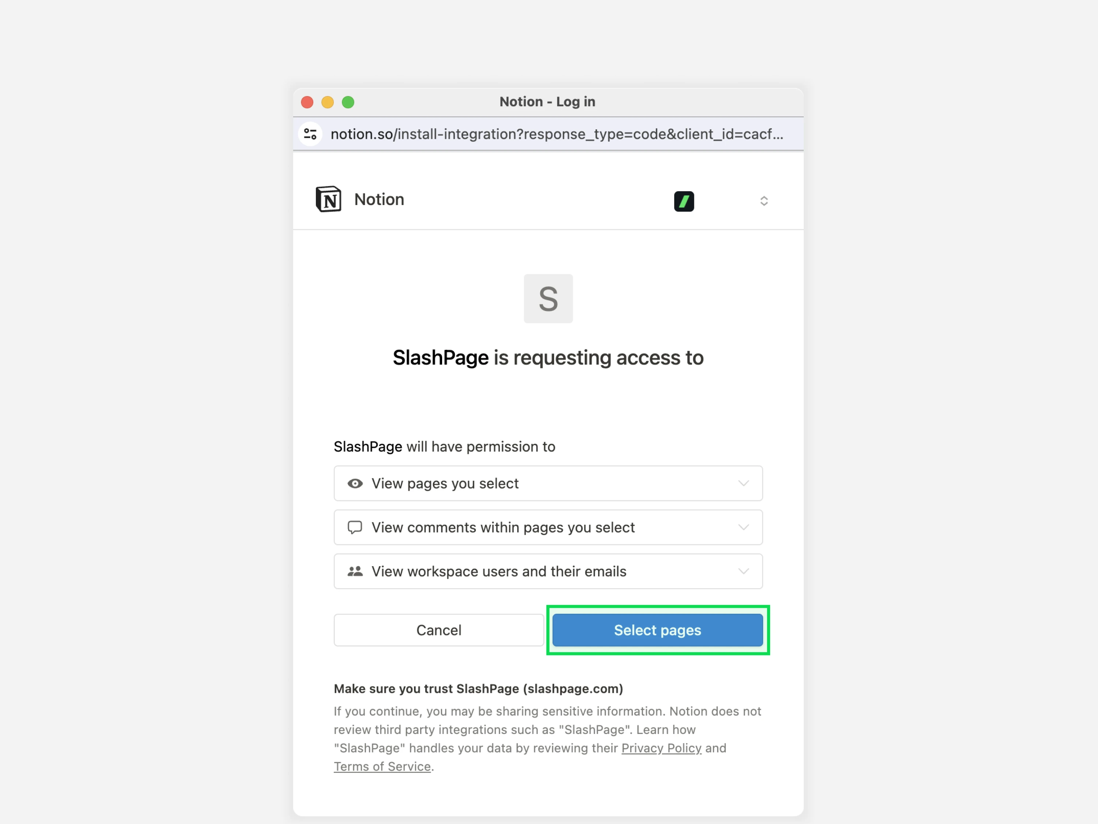This screenshot has height=824, width=1098.
Task: Open the workspace switcher up-down arrows
Action: (x=764, y=201)
